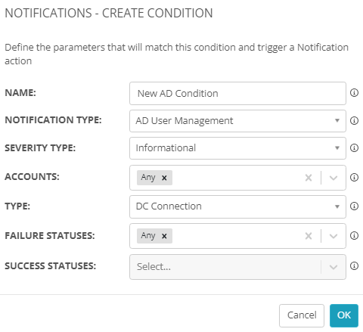Expand the Accounts chevron menu
This screenshot has height=332, width=363.
pyautogui.click(x=334, y=178)
